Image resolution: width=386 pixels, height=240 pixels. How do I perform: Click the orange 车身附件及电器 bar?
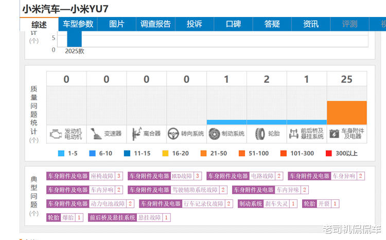pos(347,113)
